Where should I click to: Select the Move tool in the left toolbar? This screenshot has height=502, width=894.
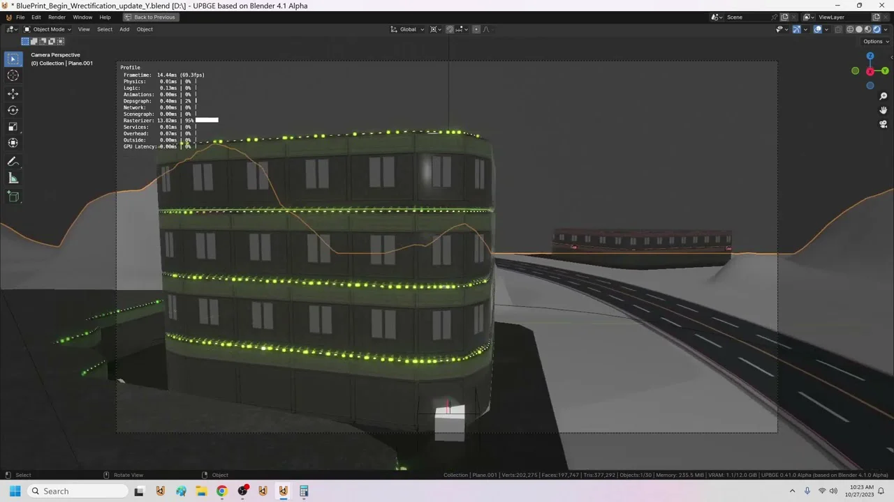point(13,93)
